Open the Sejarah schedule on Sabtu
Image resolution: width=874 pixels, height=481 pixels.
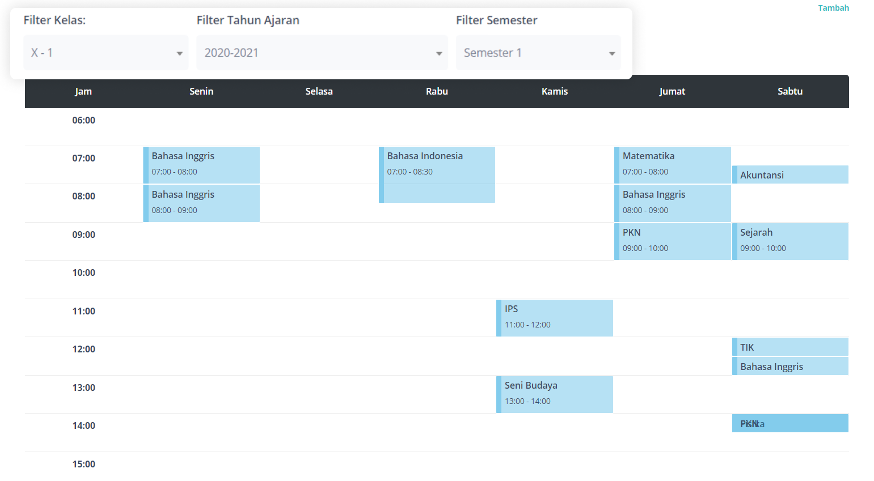point(790,241)
